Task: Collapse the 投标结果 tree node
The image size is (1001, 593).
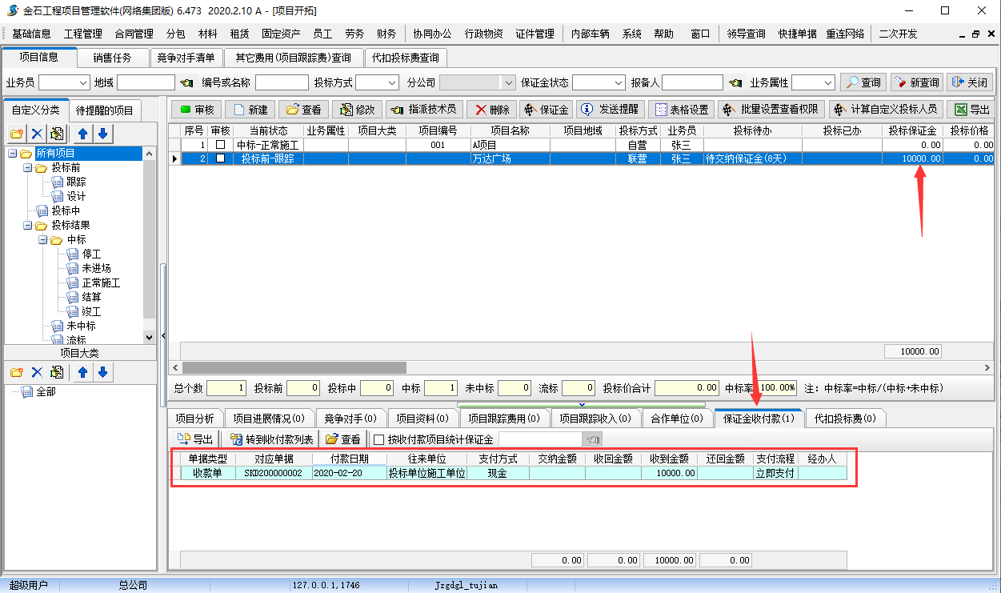Action: pyautogui.click(x=27, y=226)
